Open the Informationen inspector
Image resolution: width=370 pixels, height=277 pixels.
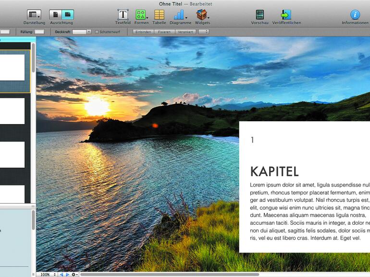pyautogui.click(x=355, y=14)
